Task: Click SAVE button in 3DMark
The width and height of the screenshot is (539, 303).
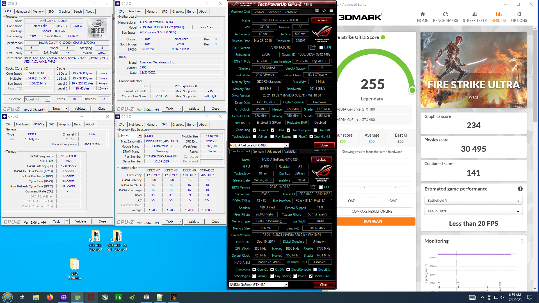Action: pyautogui.click(x=393, y=201)
